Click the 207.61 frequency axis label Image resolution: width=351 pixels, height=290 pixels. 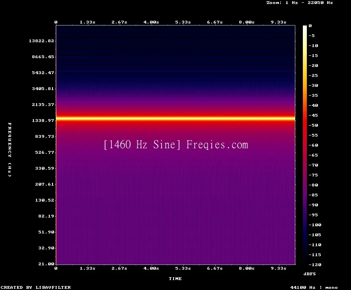45,184
